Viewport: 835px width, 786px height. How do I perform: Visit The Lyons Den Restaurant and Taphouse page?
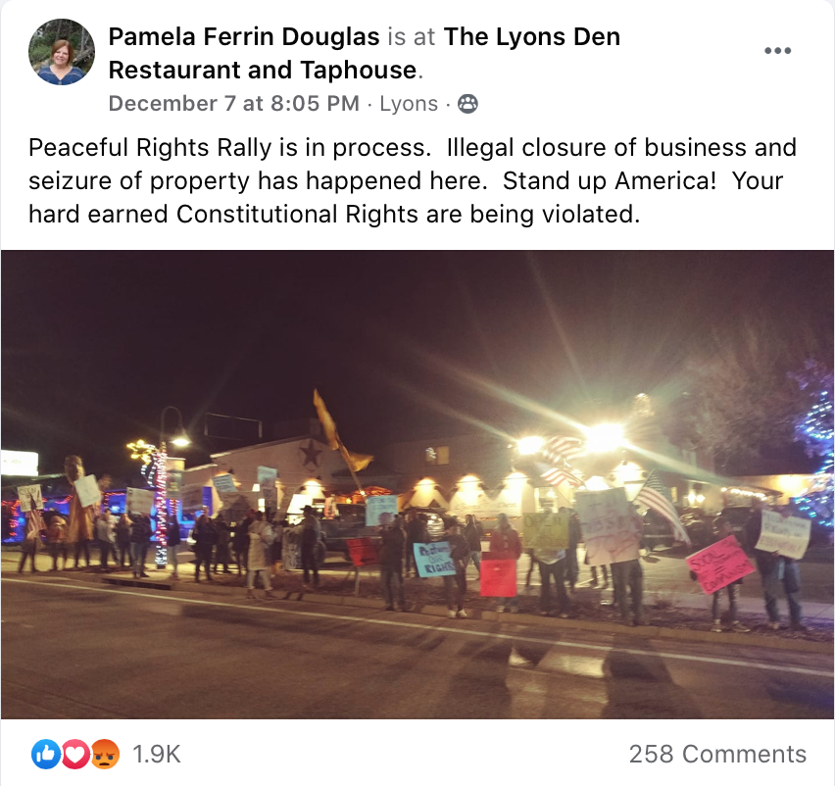pyautogui.click(x=365, y=53)
